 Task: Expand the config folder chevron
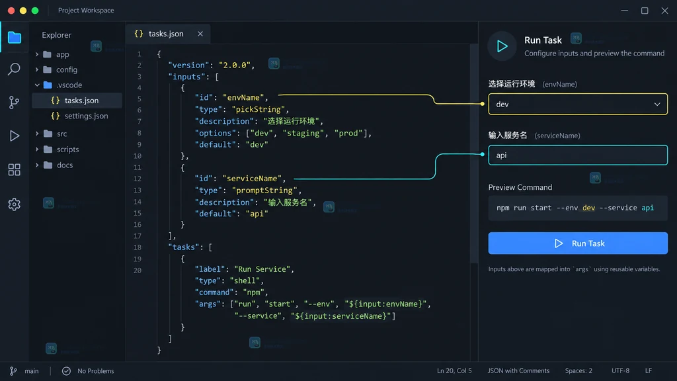37,69
